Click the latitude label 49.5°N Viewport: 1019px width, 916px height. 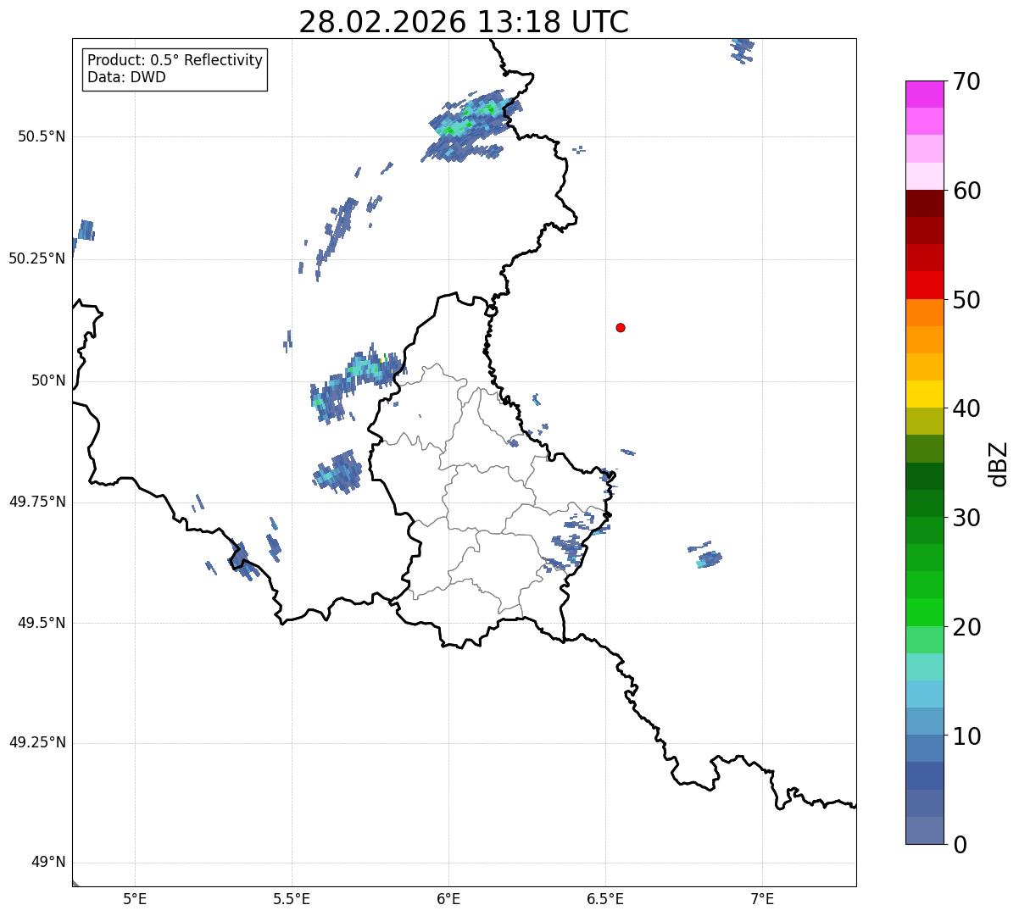pyautogui.click(x=42, y=623)
